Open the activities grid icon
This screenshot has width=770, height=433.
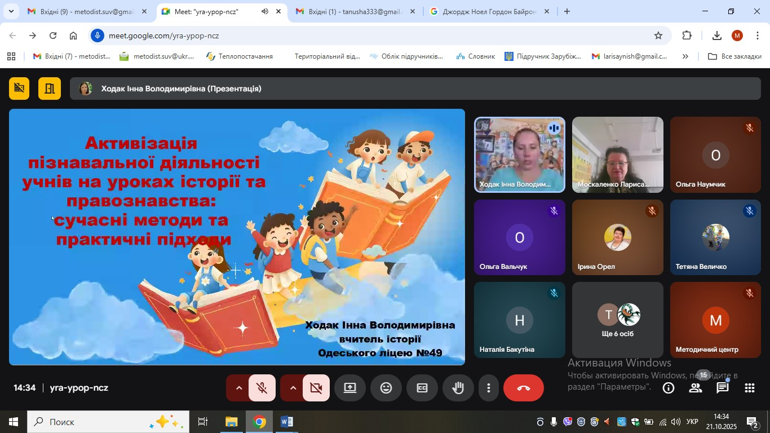point(750,388)
